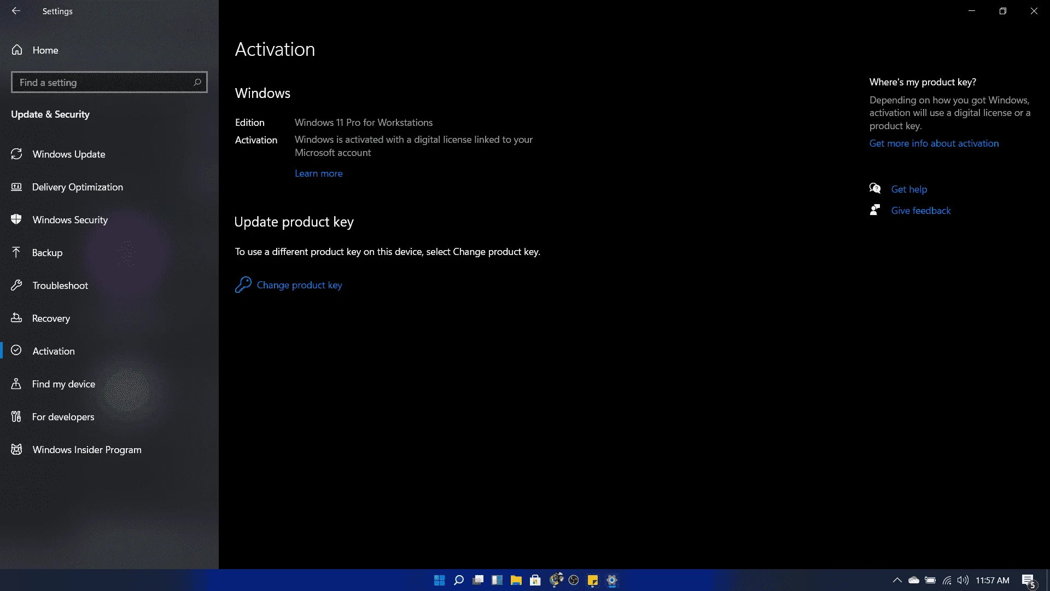Open OBS Studio taskbar icon
The image size is (1050, 591).
pyautogui.click(x=574, y=580)
